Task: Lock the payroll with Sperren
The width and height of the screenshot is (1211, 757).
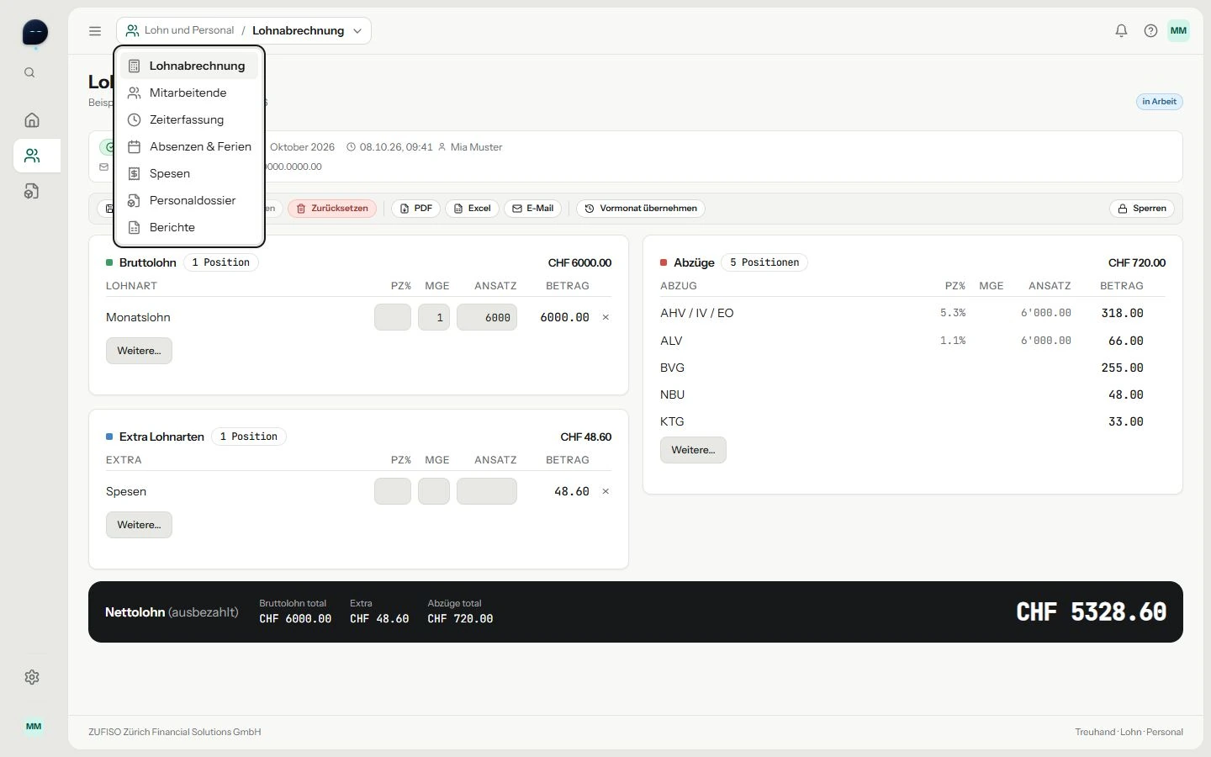Action: pyautogui.click(x=1142, y=209)
